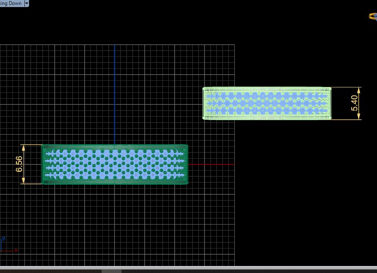Select the 6.56 dimension text

[19, 164]
